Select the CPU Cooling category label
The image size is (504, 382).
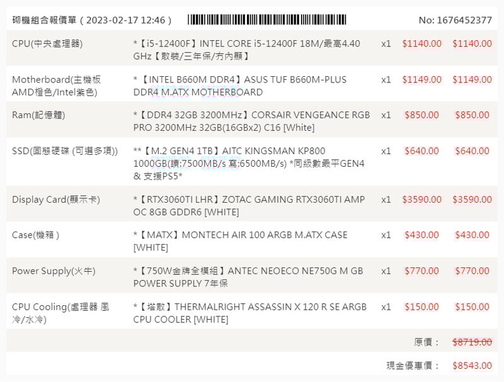click(x=60, y=313)
